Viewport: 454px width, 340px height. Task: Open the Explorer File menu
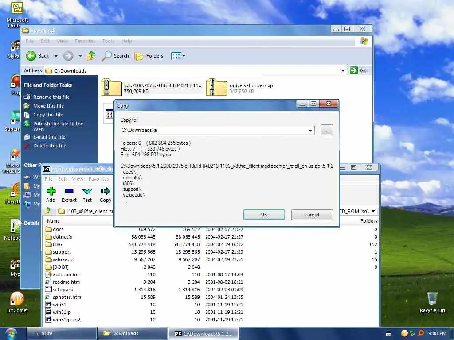click(30, 41)
